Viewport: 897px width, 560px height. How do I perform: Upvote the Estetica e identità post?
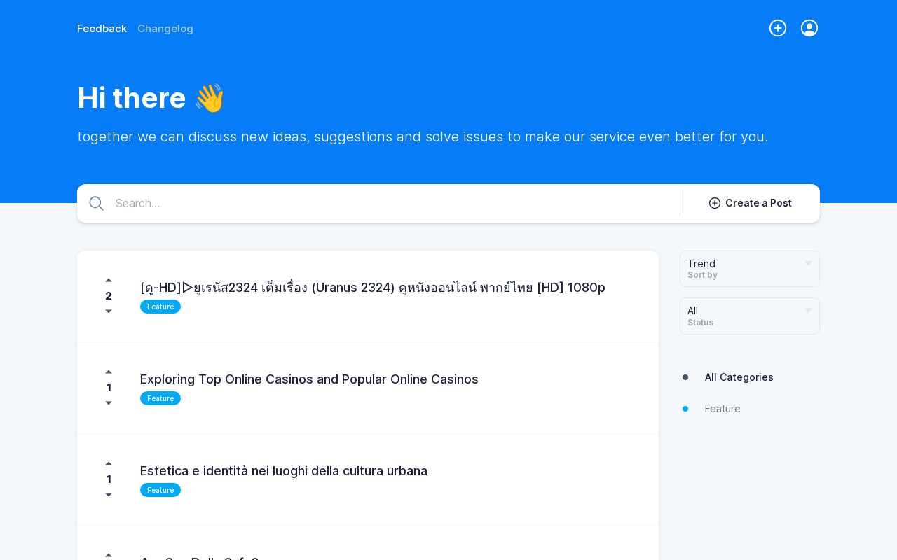point(109,464)
